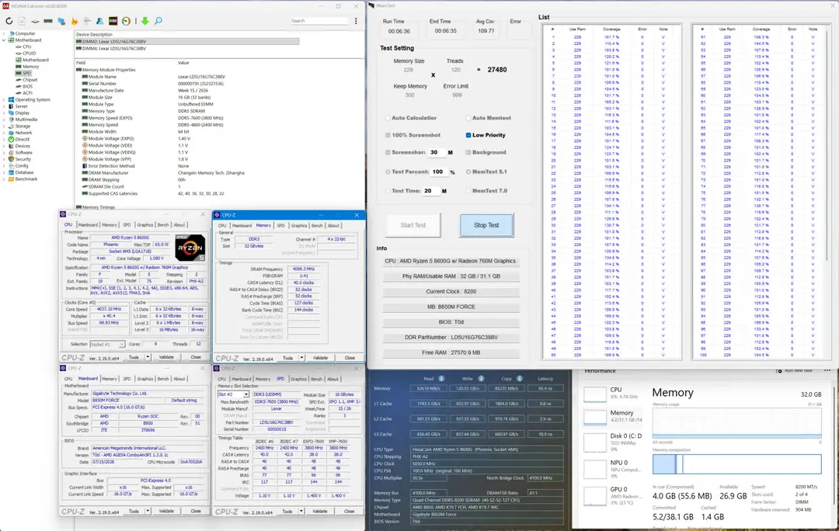Select Chipset under Motherboard in AIDA64 tree
This screenshot has height=531, width=839.
(x=30, y=80)
